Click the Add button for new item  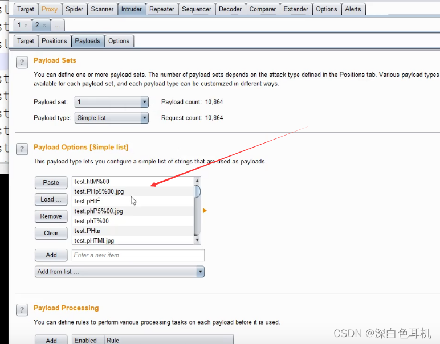coord(51,255)
